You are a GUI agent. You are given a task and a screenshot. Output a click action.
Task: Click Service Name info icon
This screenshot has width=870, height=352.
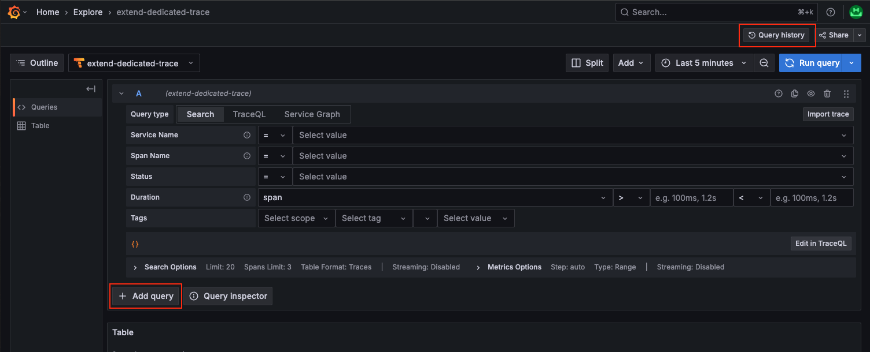click(x=247, y=135)
